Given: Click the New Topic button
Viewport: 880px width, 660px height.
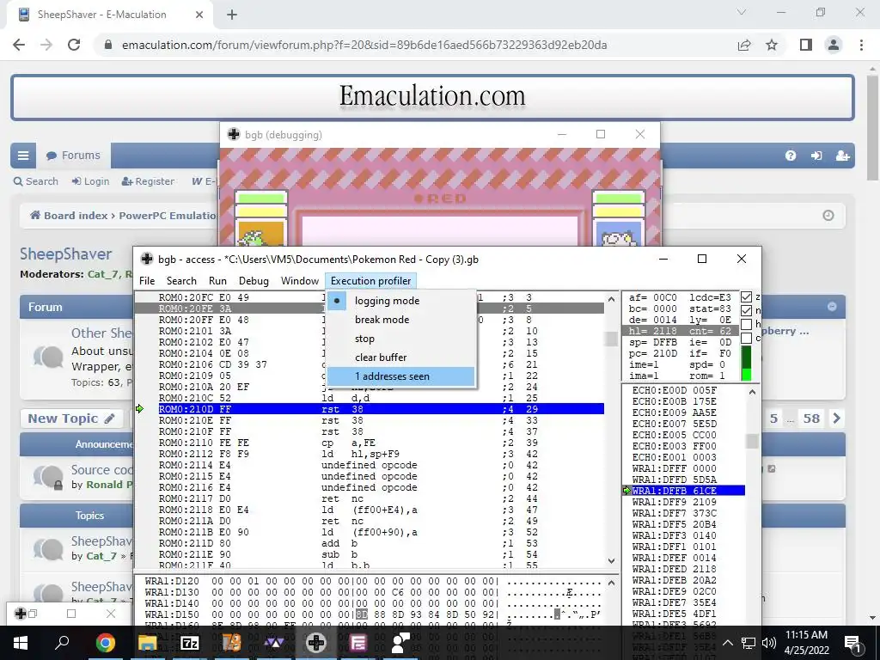Looking at the screenshot, I should (71, 419).
